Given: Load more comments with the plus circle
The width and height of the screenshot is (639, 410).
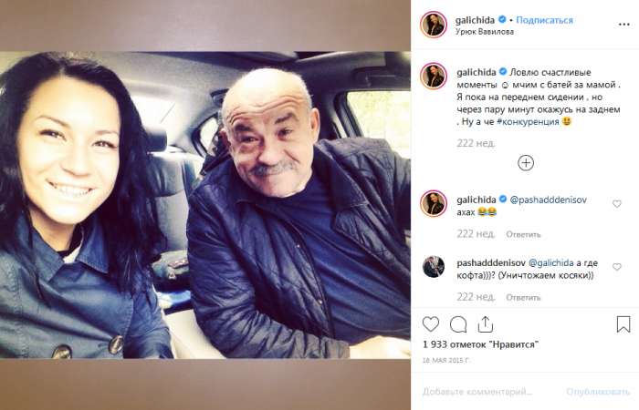Looking at the screenshot, I should coord(526,163).
